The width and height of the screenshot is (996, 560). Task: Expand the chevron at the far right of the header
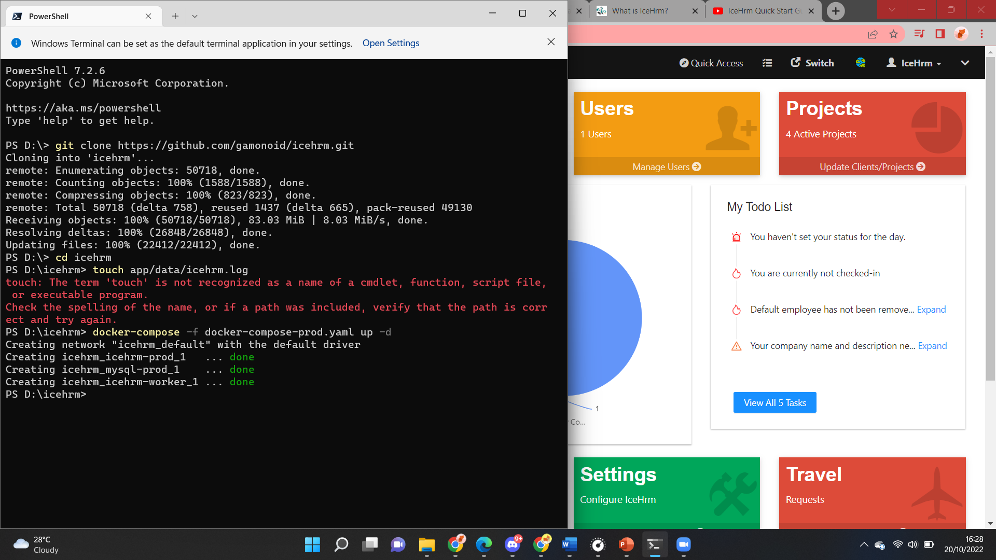965,63
